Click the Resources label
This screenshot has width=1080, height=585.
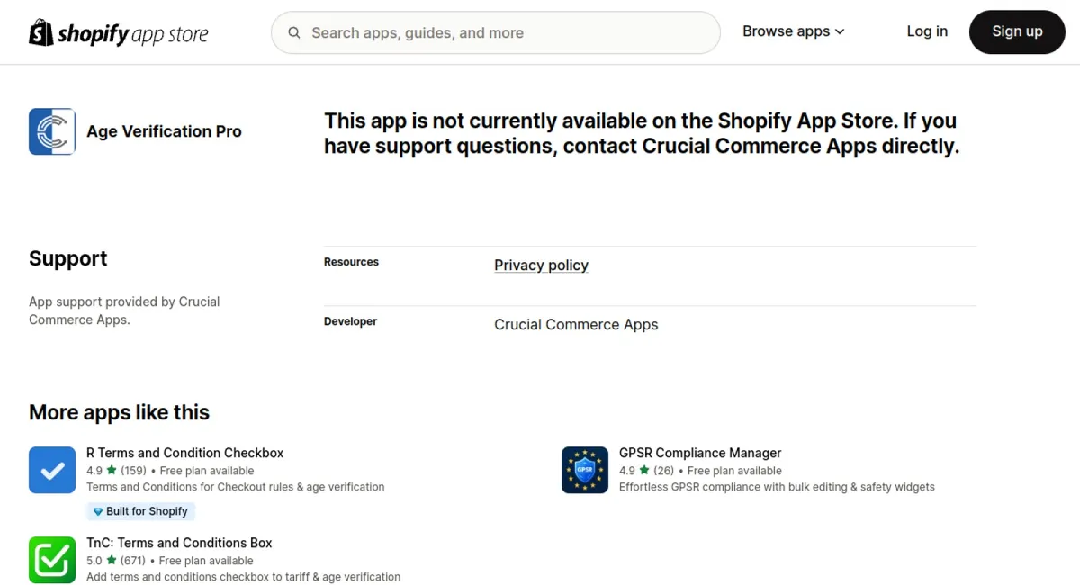pyautogui.click(x=351, y=262)
